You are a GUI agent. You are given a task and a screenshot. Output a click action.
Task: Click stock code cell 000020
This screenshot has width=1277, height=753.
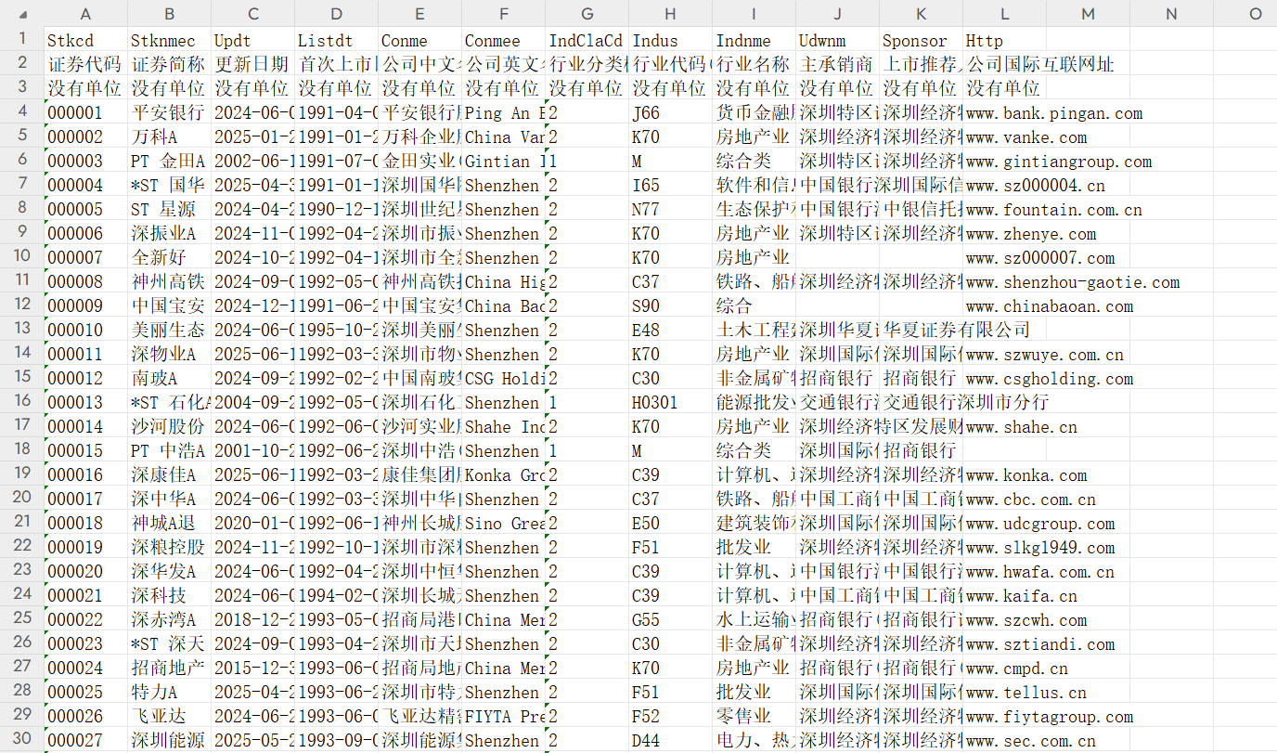pos(86,571)
